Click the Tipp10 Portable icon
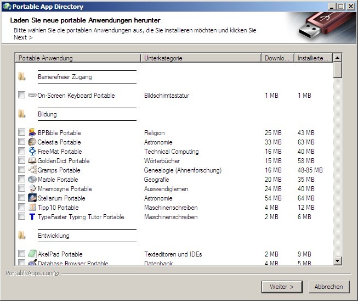Viewport: 358px width, 301px height. point(32,207)
